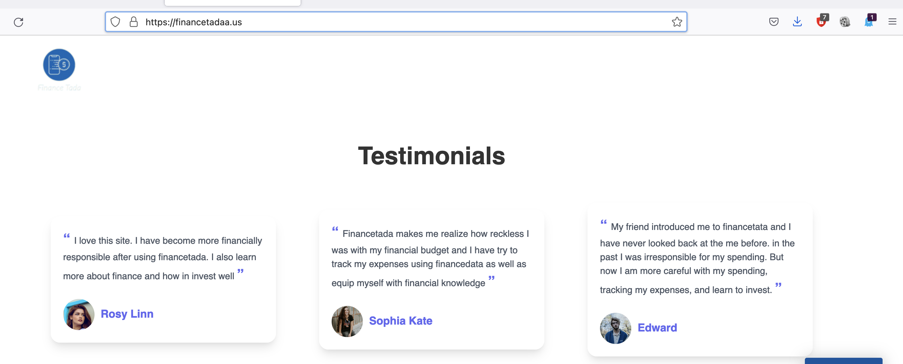903x364 pixels.
Task: Click the dark blue button at bottom right
Action: (843, 361)
